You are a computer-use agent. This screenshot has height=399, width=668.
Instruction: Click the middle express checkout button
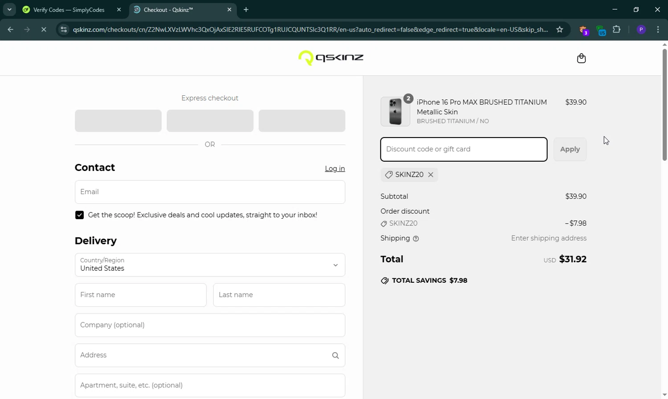(210, 121)
